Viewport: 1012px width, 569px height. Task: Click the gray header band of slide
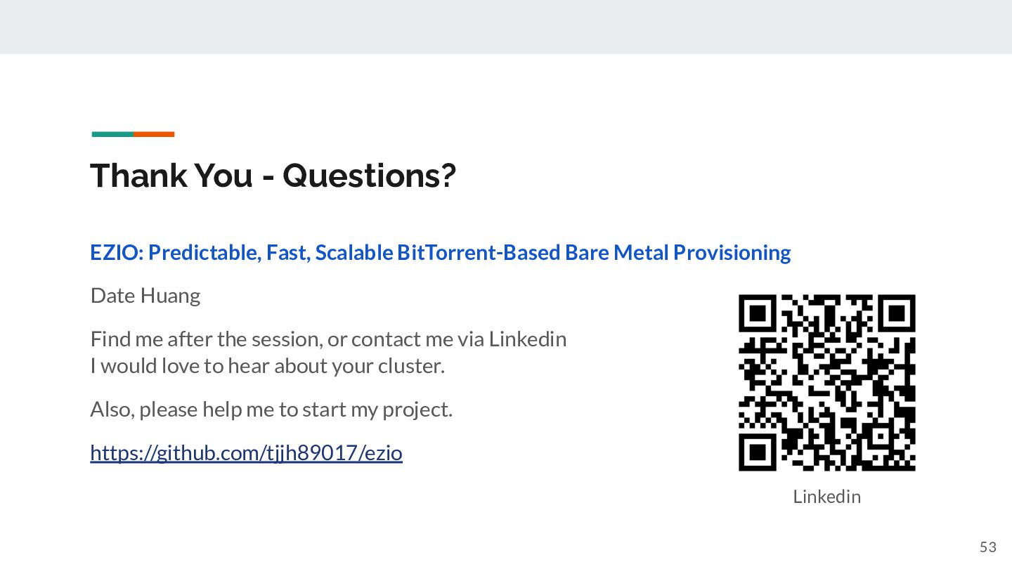[506, 27]
